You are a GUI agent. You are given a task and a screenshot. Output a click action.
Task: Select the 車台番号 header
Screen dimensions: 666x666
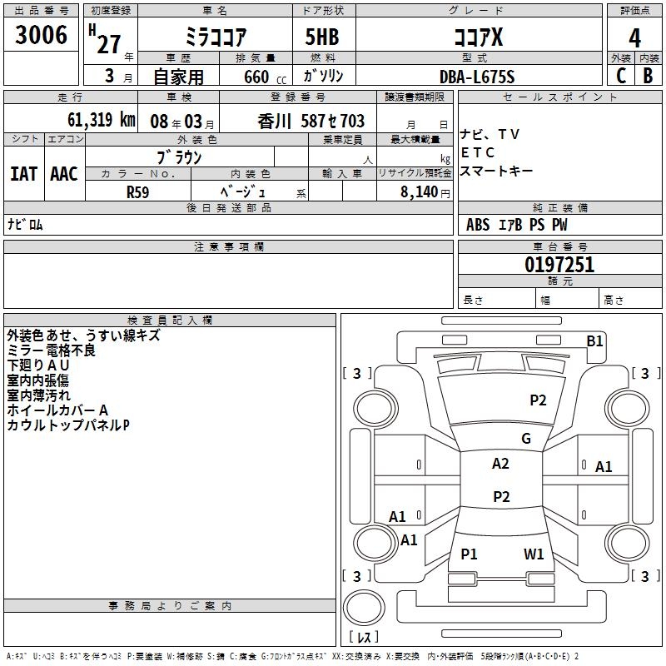559,246
